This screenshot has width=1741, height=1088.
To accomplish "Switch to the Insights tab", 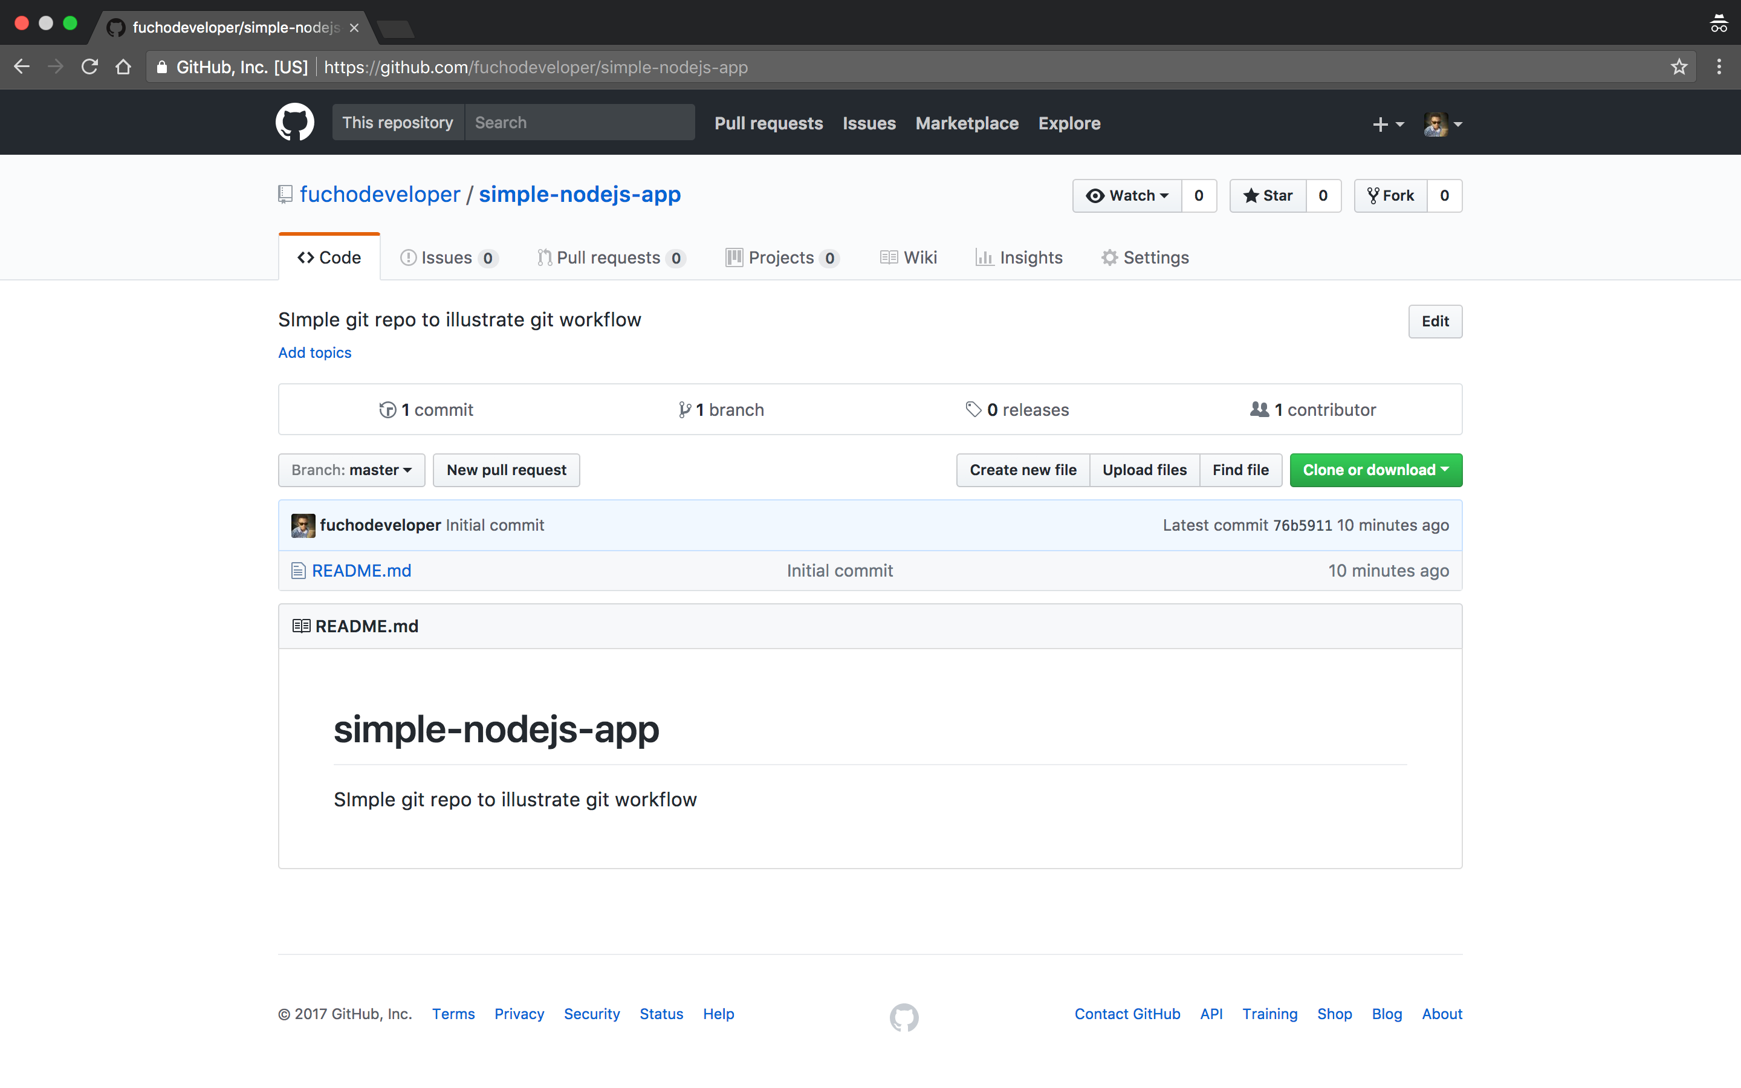I will click(1019, 257).
